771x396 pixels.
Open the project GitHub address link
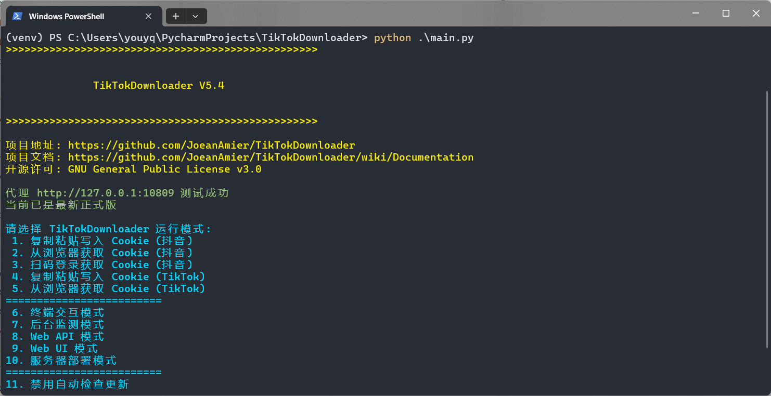[212, 145]
